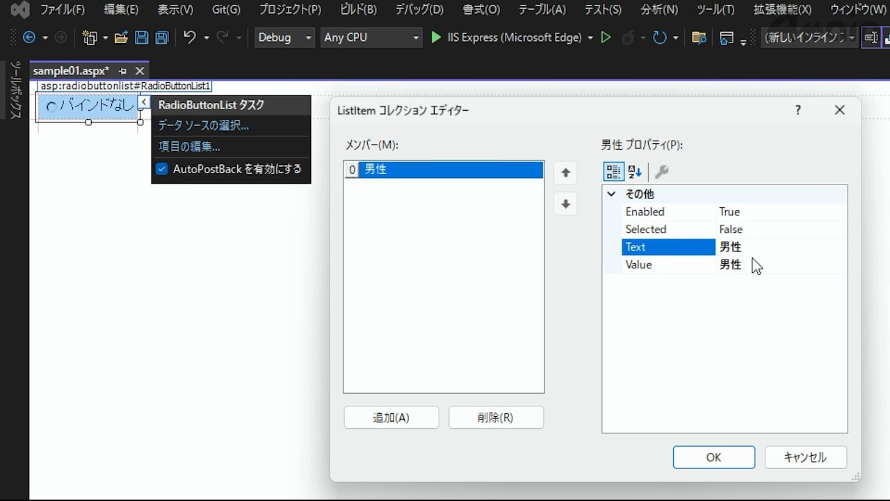890x501 pixels.
Task: Open the ツールボックス side panel tab
Action: (15, 90)
